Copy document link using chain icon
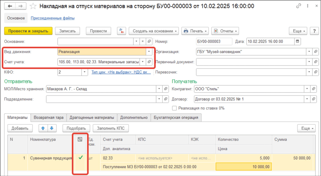The height and width of the screenshot is (176, 321). (x=298, y=6)
